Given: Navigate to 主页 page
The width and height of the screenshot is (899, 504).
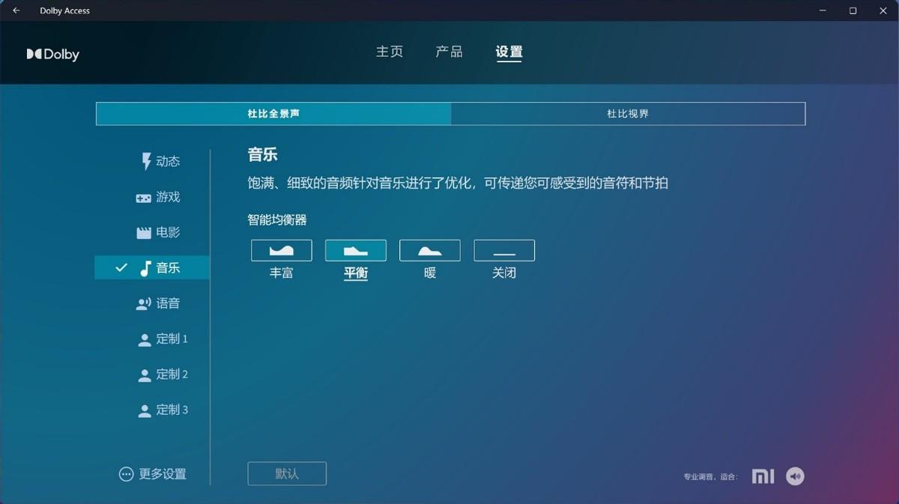Looking at the screenshot, I should 390,51.
